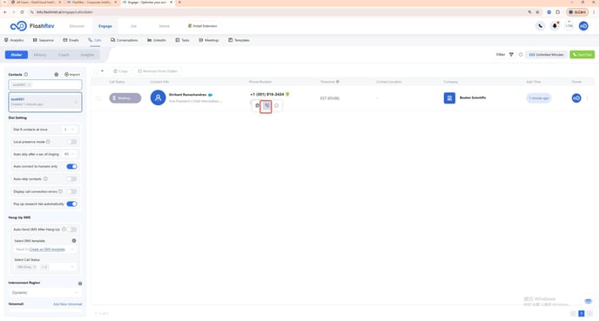Toggle Display call connection errors switch
The width and height of the screenshot is (599, 321).
tap(71, 191)
